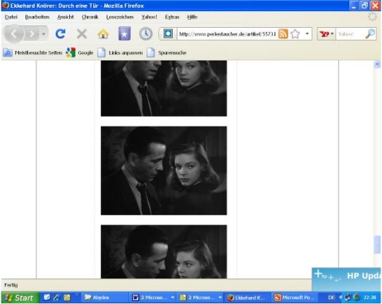
Task: Switch to Microsoft Po... taskbar button
Action: click(x=294, y=298)
